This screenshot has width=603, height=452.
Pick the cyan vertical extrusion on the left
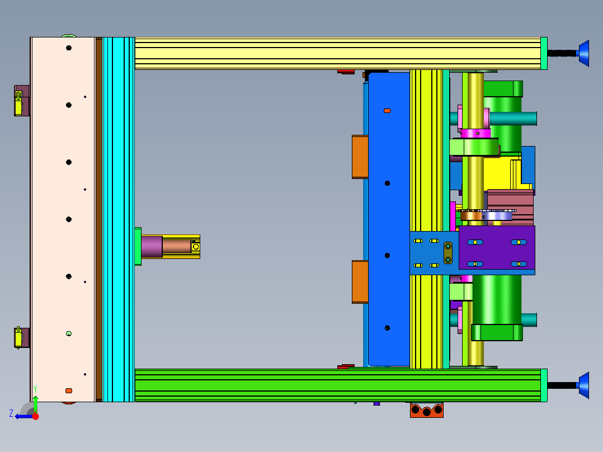(x=119, y=219)
